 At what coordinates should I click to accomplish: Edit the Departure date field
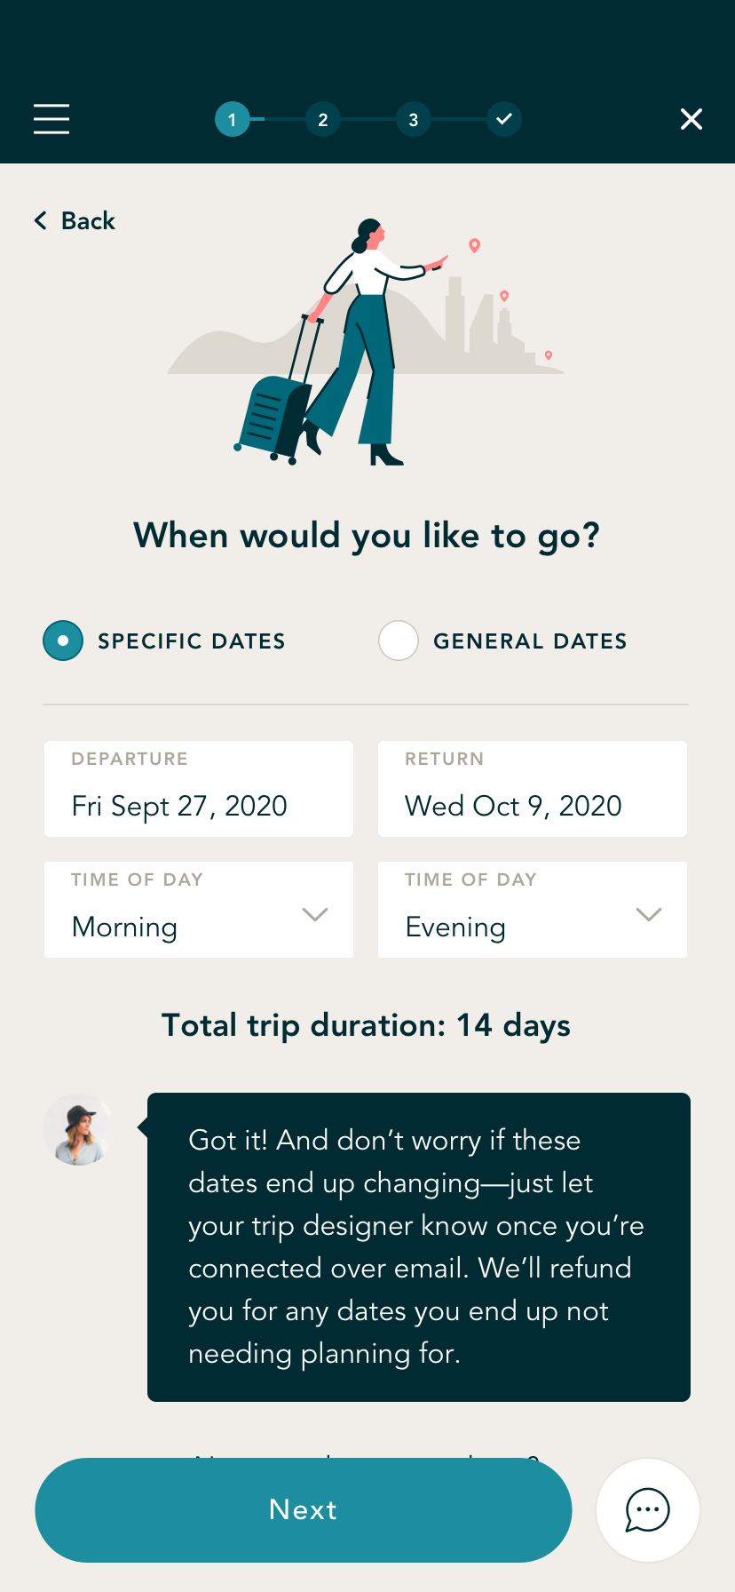coord(199,789)
